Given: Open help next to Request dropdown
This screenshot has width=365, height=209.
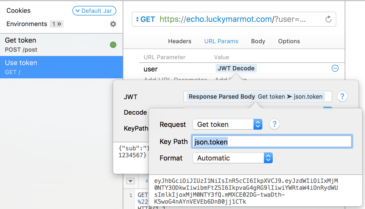Looking at the screenshot, I should click(x=274, y=124).
